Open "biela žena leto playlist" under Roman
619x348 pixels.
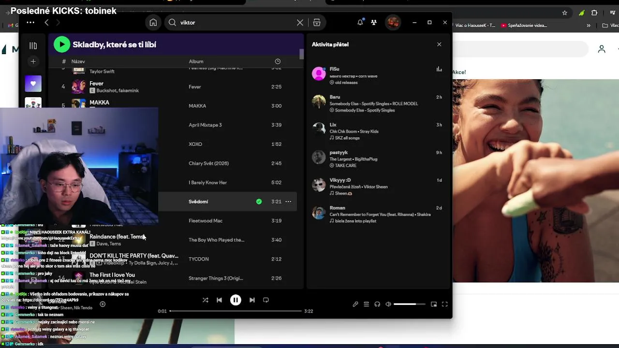[x=355, y=221]
